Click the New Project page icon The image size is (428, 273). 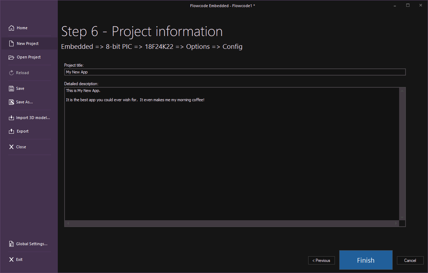11,43
